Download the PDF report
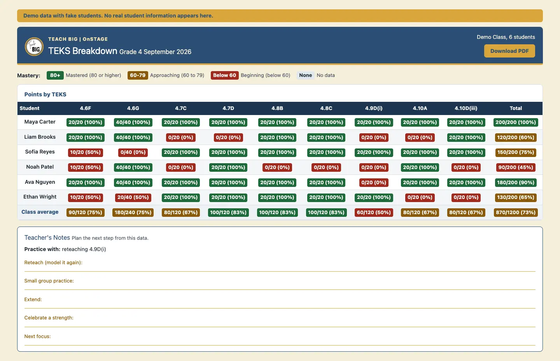This screenshot has width=560, height=361. (x=509, y=51)
